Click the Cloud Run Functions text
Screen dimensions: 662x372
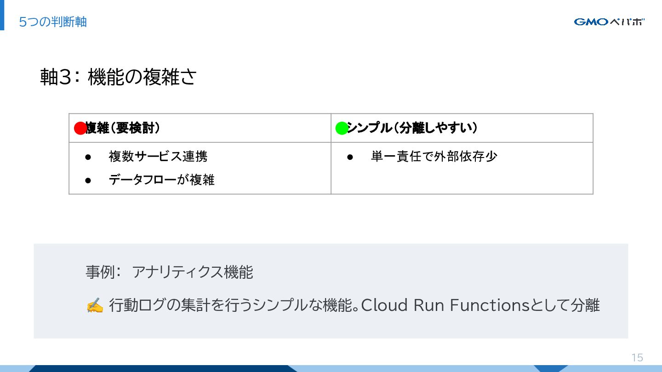point(445,305)
